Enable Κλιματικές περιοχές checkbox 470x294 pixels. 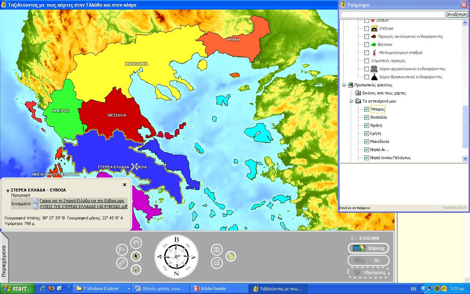(x=366, y=61)
